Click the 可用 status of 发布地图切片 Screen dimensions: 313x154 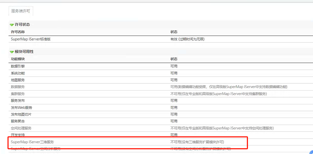pos(174,114)
